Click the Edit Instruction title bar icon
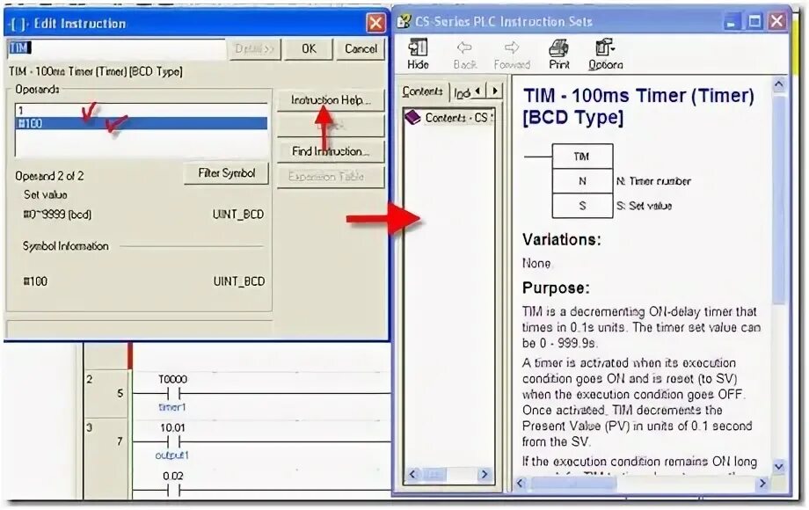The height and width of the screenshot is (510, 809). (x=18, y=24)
